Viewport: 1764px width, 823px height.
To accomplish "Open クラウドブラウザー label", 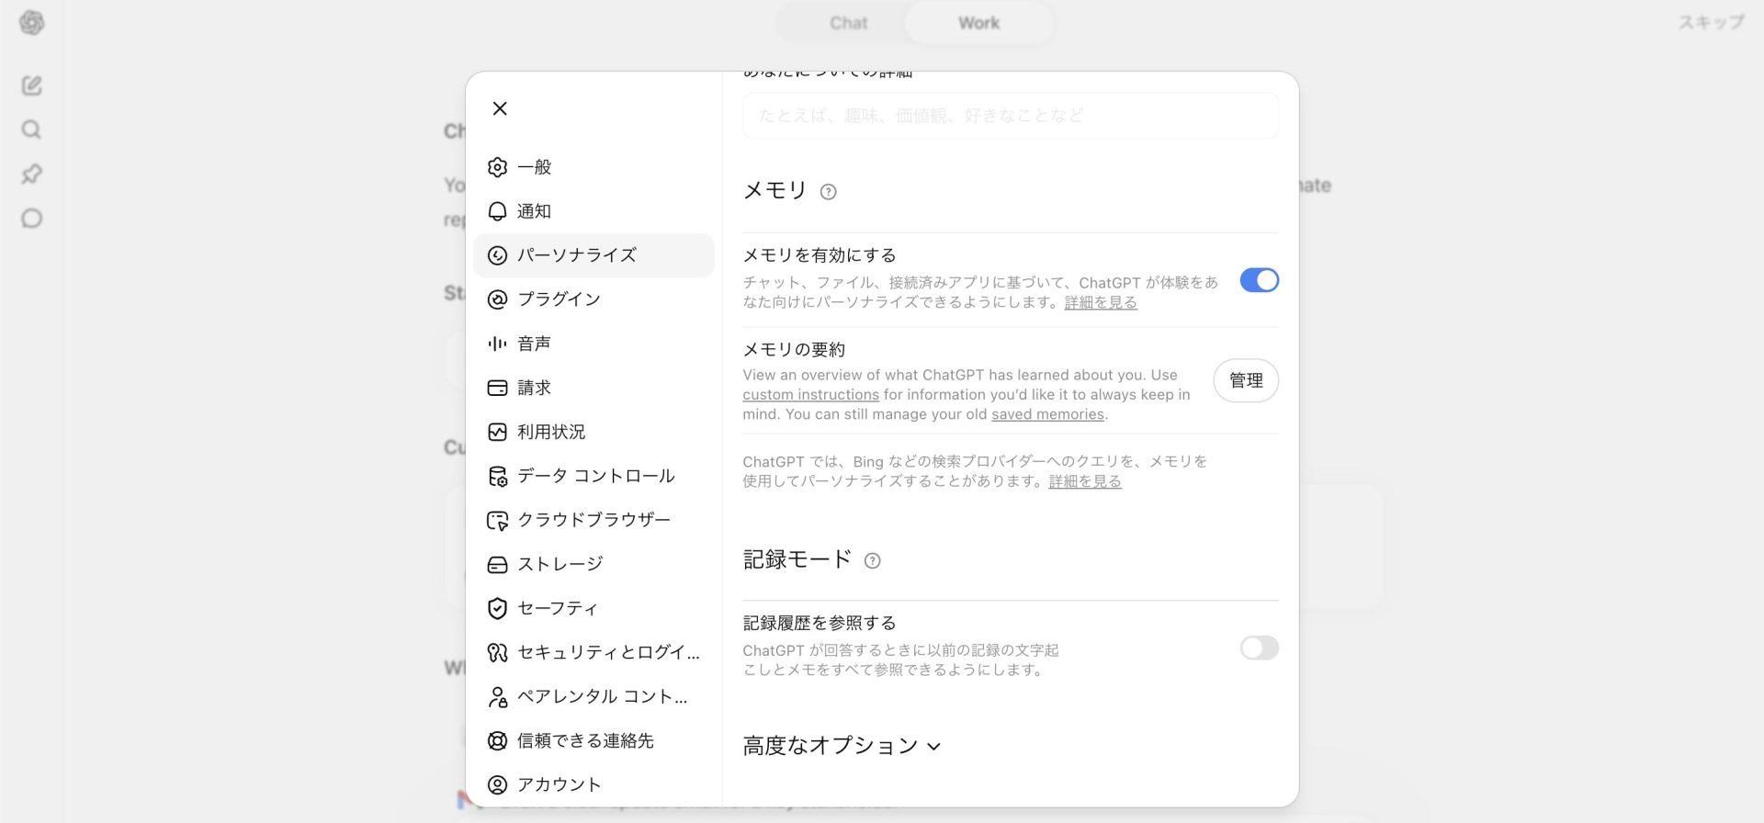I will pos(594,520).
